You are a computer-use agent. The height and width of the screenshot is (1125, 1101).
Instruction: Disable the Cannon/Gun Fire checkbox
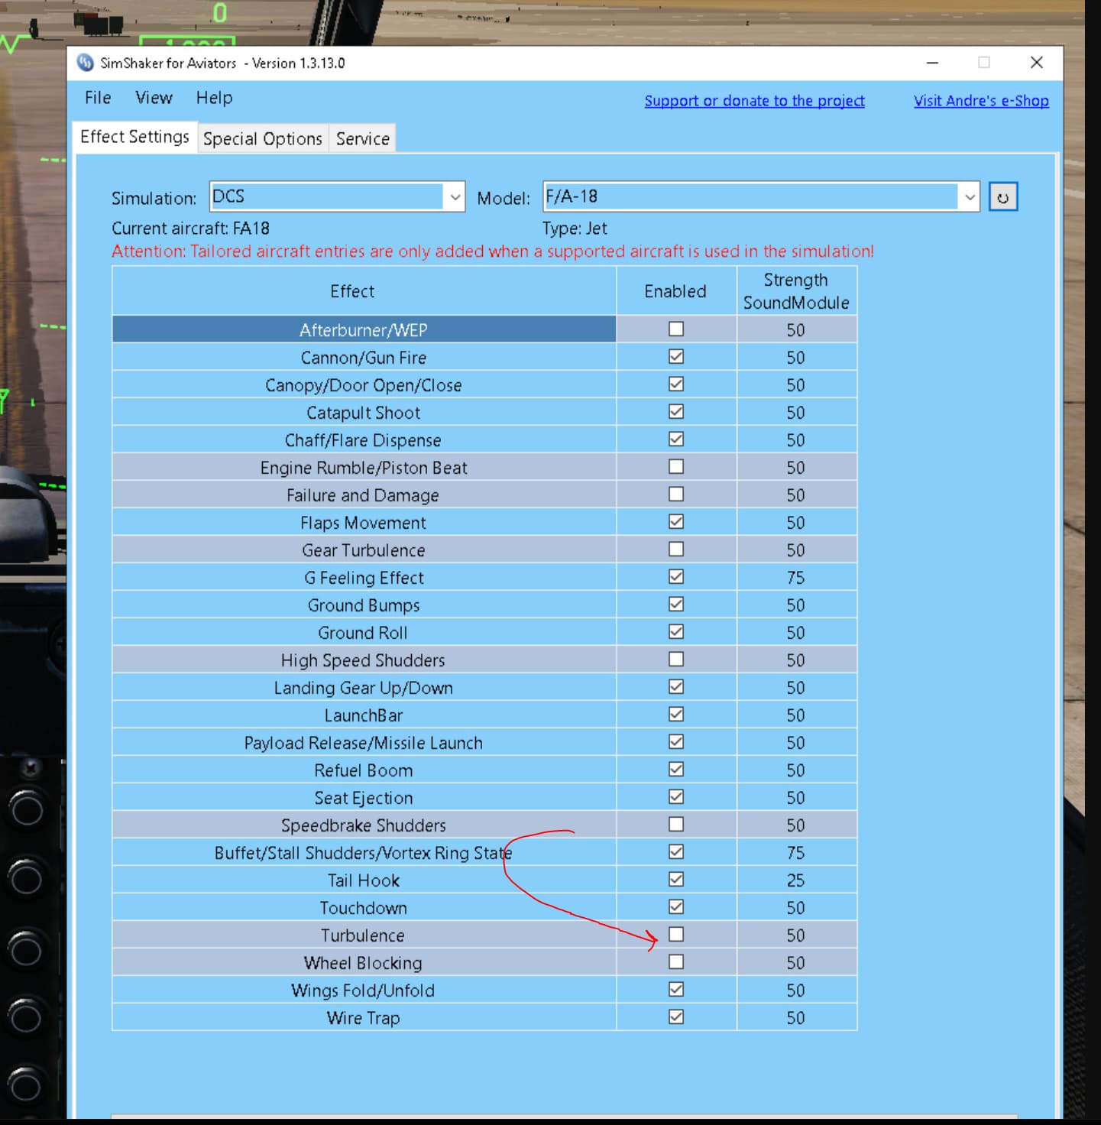pyautogui.click(x=675, y=356)
